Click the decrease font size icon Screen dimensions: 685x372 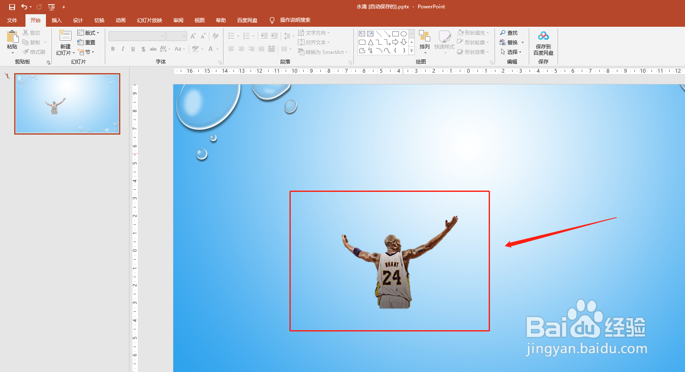tap(203, 36)
